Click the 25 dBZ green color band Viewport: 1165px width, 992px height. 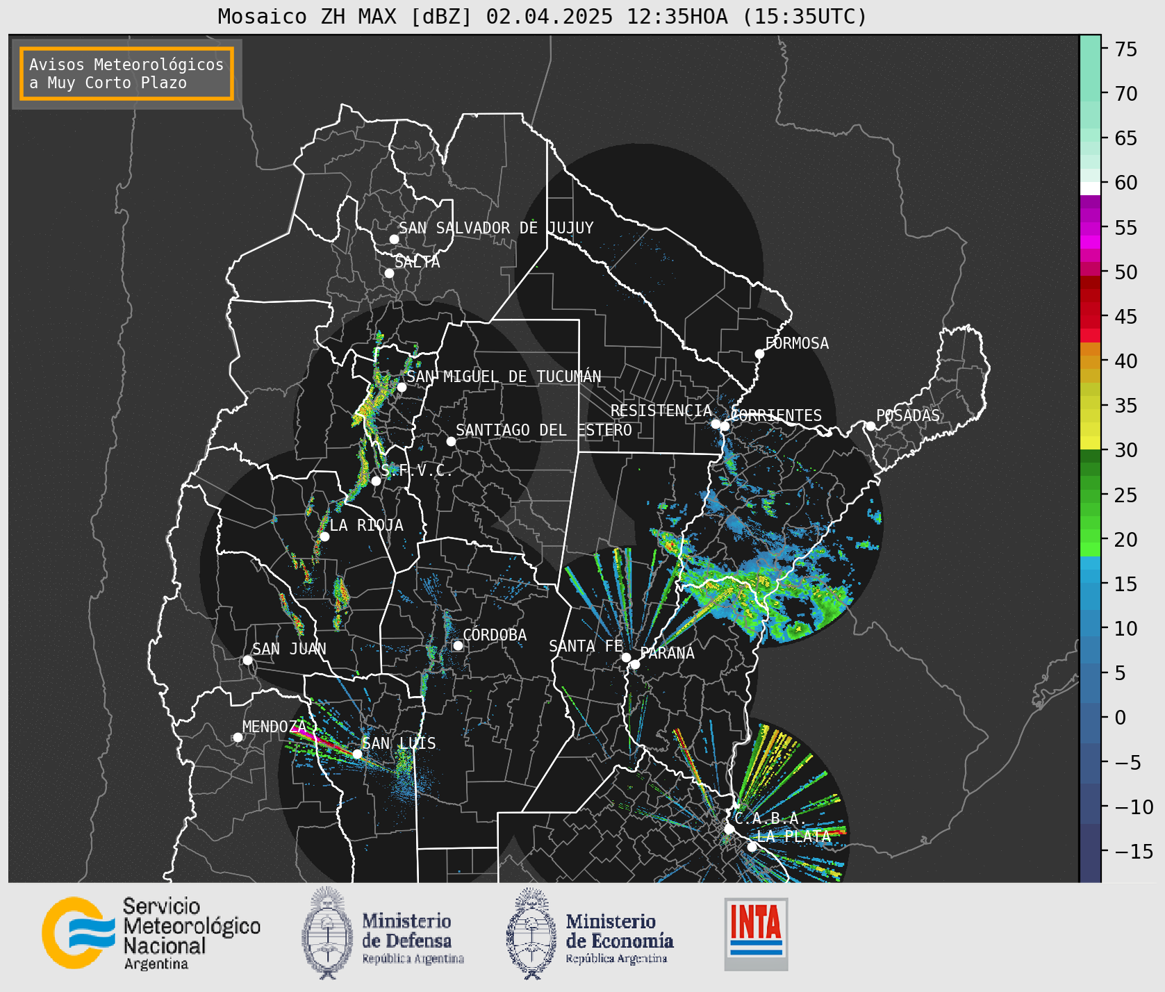click(1090, 496)
